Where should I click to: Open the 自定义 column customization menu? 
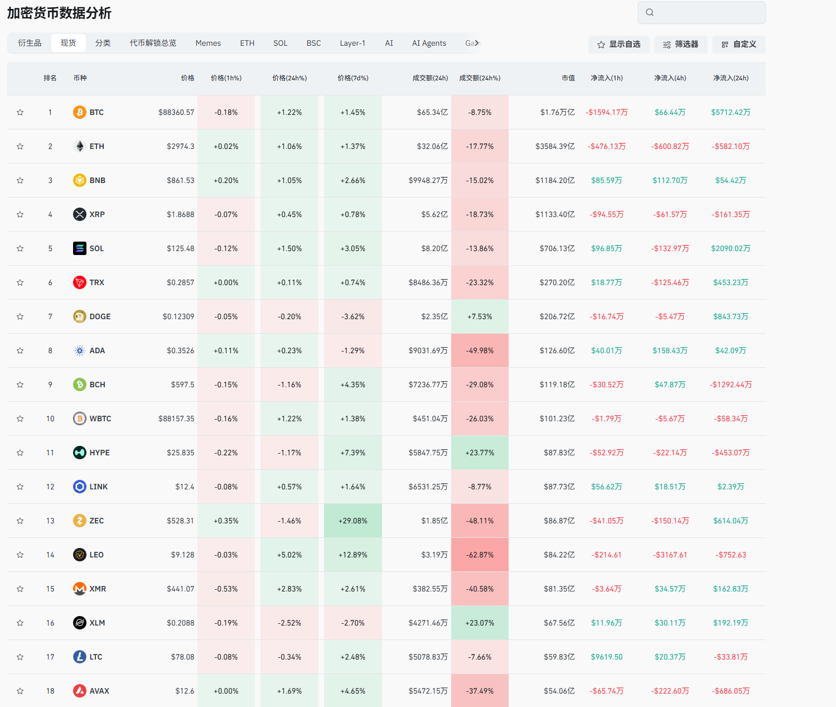738,45
